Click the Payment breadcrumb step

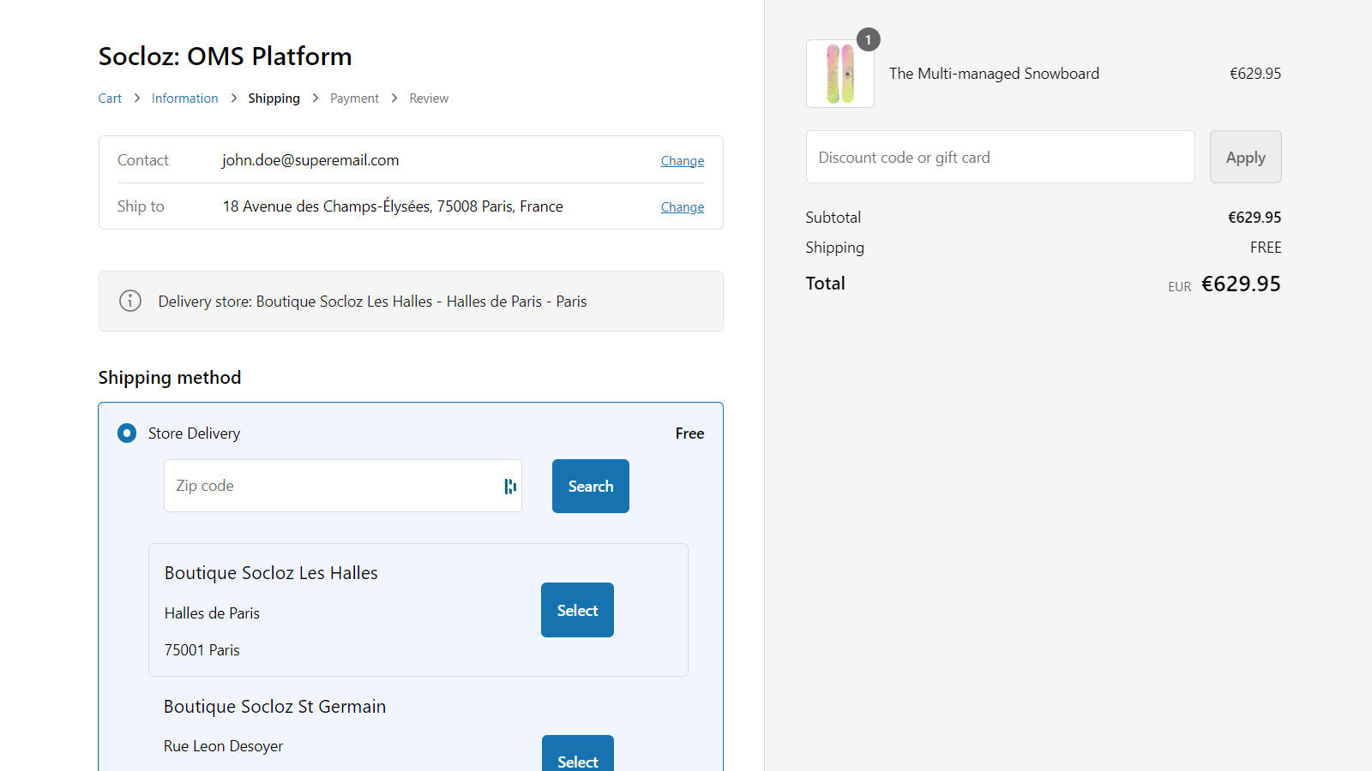coord(354,99)
